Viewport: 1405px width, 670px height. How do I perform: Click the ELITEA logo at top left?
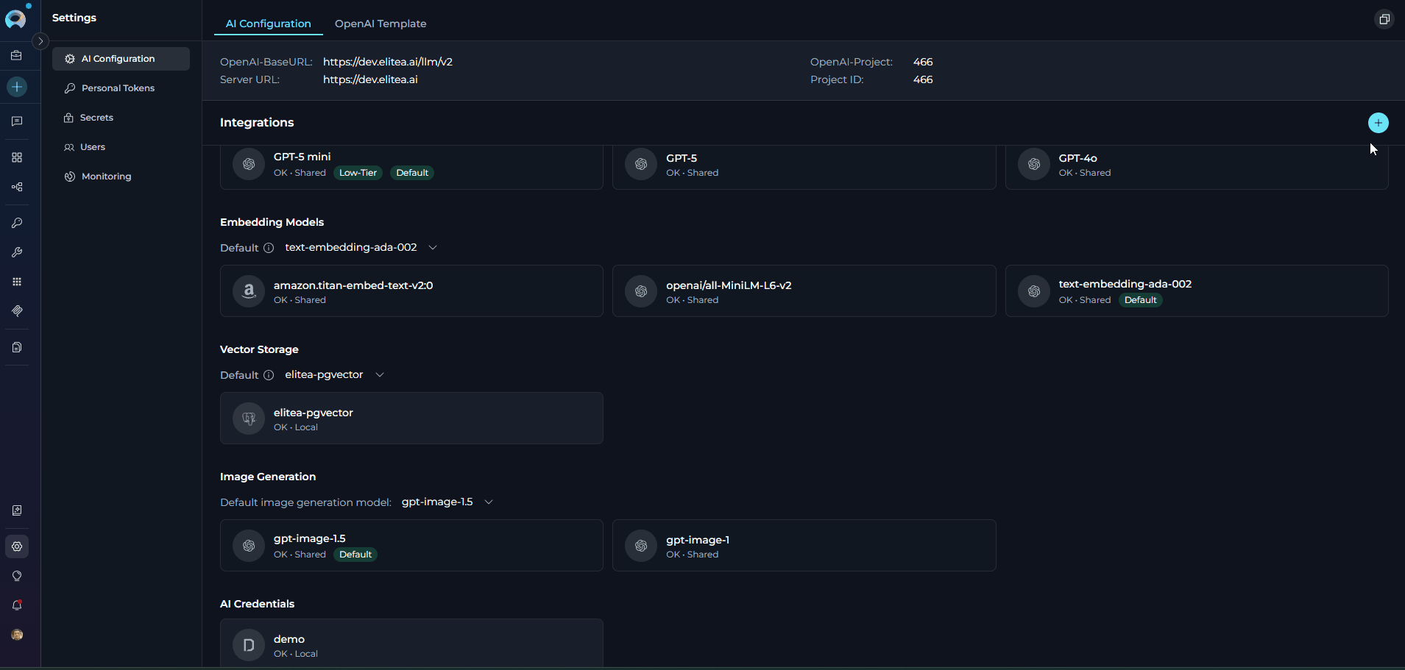click(x=15, y=18)
